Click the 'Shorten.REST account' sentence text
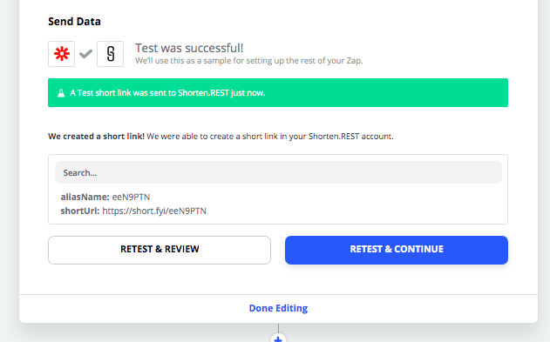 (x=270, y=136)
